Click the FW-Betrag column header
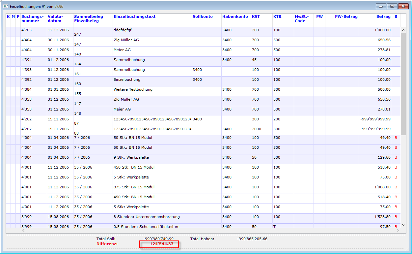This screenshot has height=254, width=412. [x=346, y=16]
